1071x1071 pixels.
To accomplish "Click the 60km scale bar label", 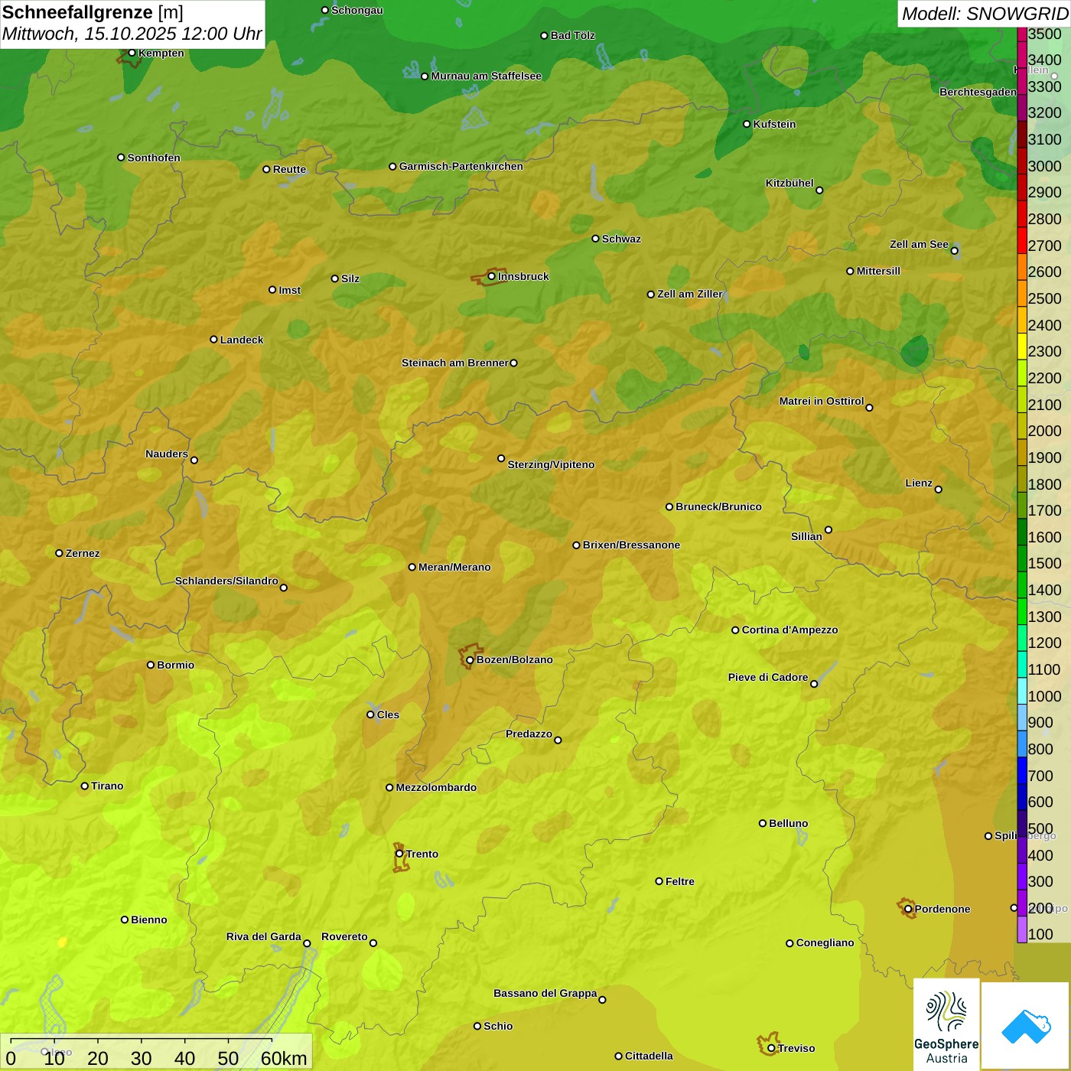I will 284,1058.
